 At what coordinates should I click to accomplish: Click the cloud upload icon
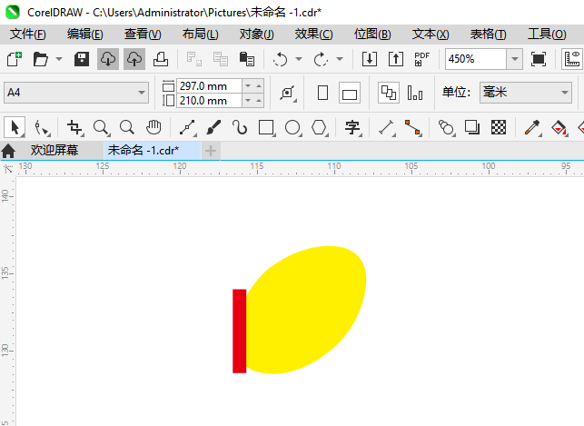(134, 59)
